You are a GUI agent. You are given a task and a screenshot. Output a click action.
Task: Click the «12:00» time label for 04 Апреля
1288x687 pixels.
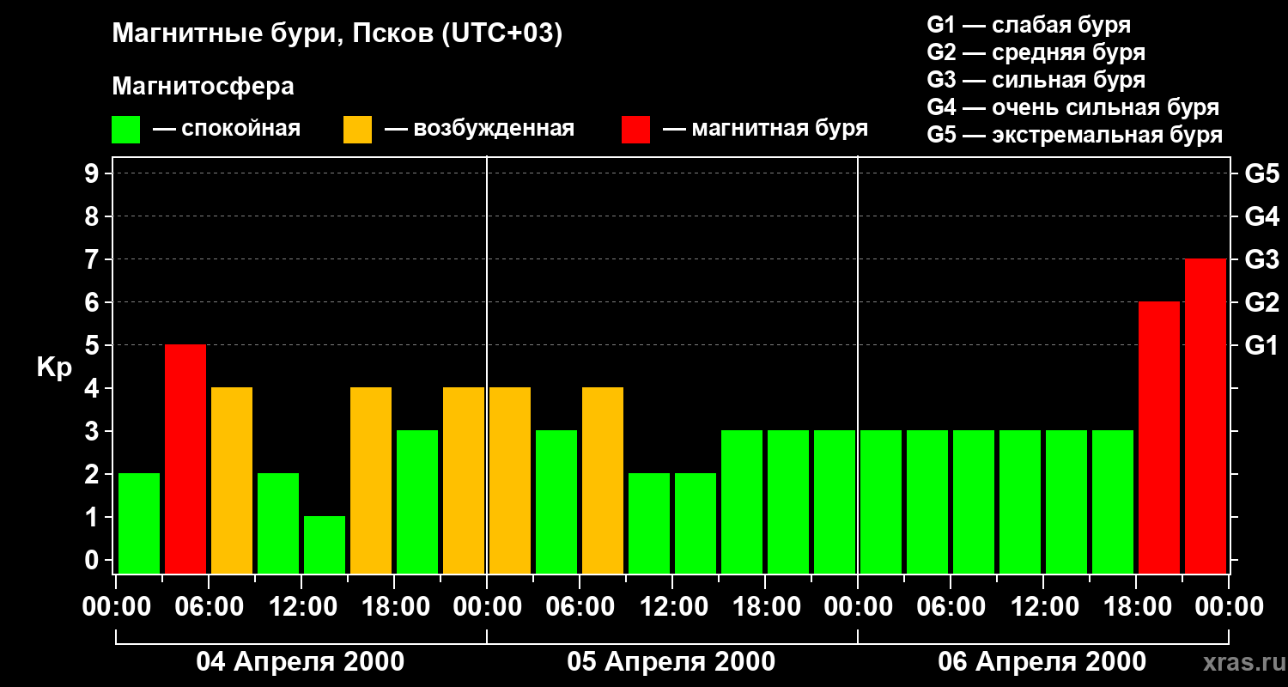(x=301, y=607)
